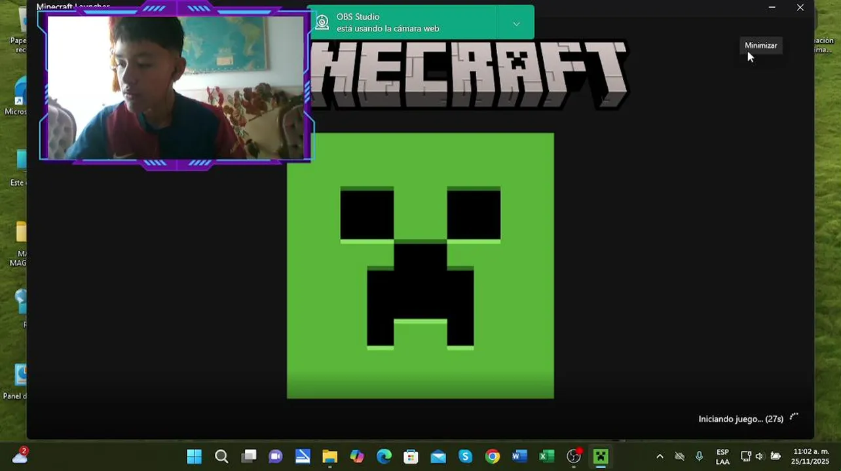Click "está usando la cámara web" text
Viewport: 841px width, 471px height.
click(388, 29)
